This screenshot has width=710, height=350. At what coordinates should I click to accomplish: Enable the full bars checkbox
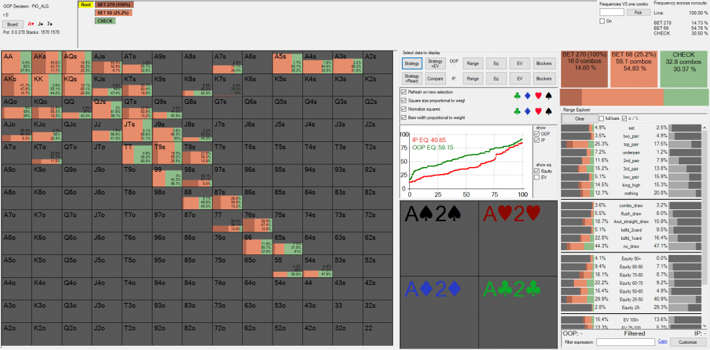601,119
